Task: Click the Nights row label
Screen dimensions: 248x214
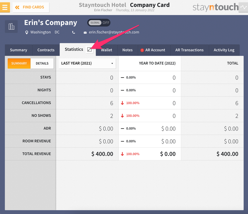Action: (44, 90)
